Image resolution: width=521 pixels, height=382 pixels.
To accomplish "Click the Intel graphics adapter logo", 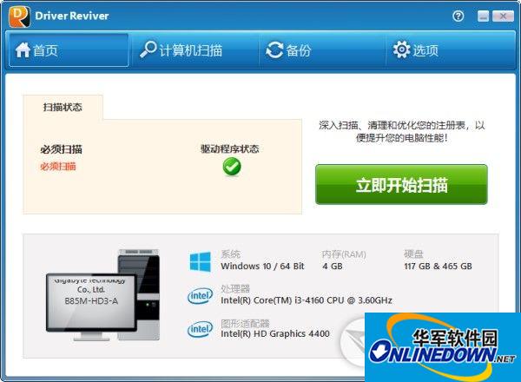I will point(200,329).
